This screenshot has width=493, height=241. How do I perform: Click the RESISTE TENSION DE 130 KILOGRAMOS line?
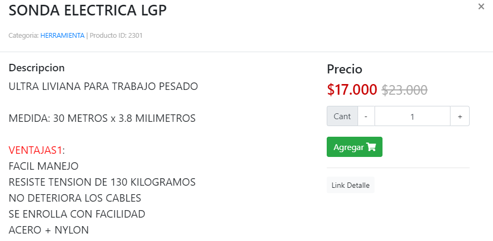[102, 182]
